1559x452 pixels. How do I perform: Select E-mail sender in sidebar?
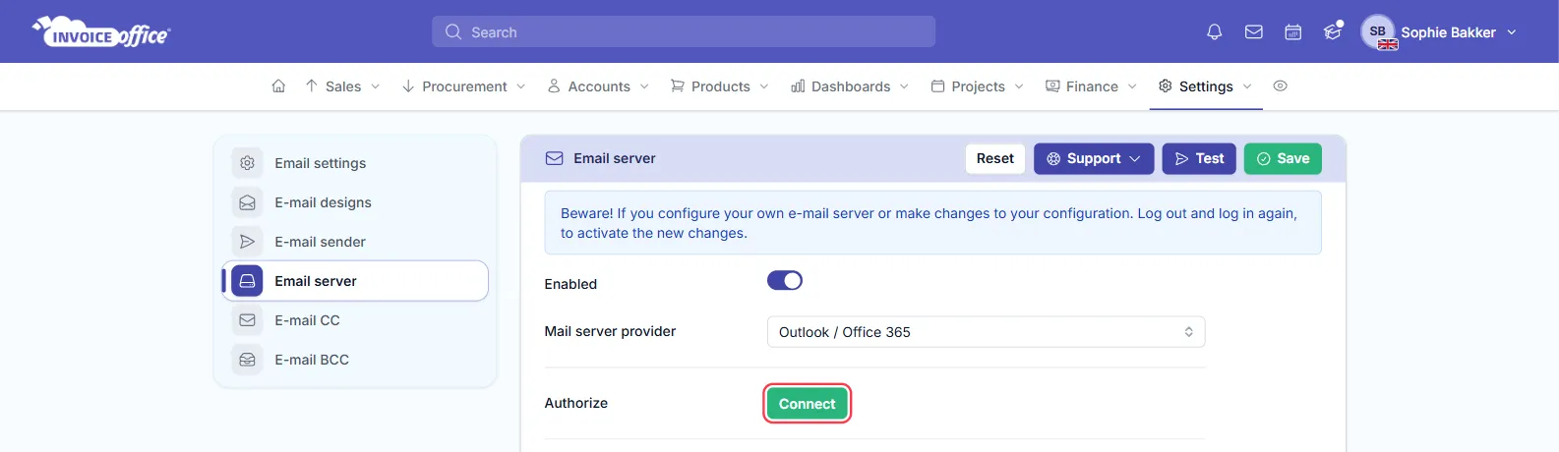click(x=355, y=242)
